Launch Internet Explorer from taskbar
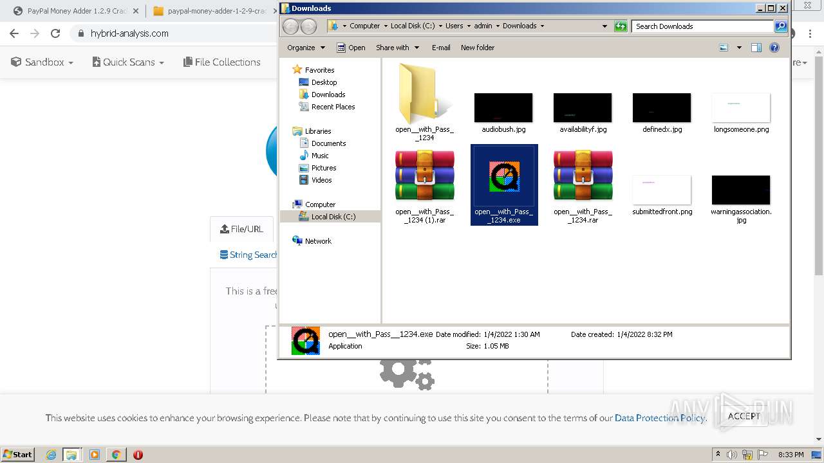This screenshot has width=824, height=463. (51, 455)
